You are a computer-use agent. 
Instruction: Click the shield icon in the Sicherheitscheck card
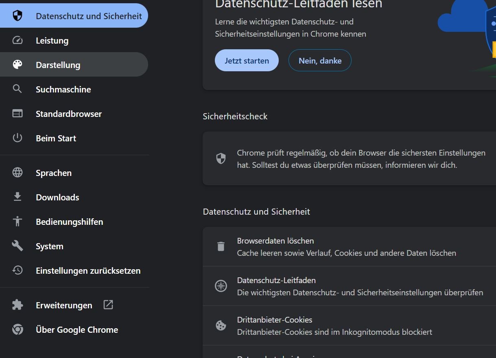pyautogui.click(x=221, y=159)
